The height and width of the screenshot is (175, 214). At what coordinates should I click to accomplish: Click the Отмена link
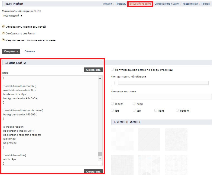pos(30,51)
